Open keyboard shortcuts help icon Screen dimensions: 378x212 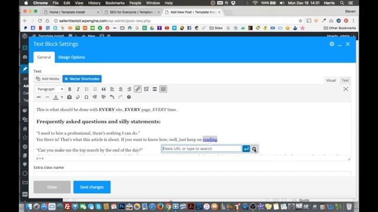point(129,97)
